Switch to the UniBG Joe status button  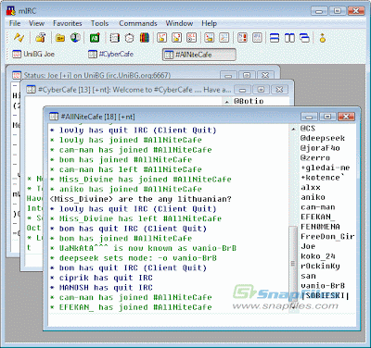point(33,55)
